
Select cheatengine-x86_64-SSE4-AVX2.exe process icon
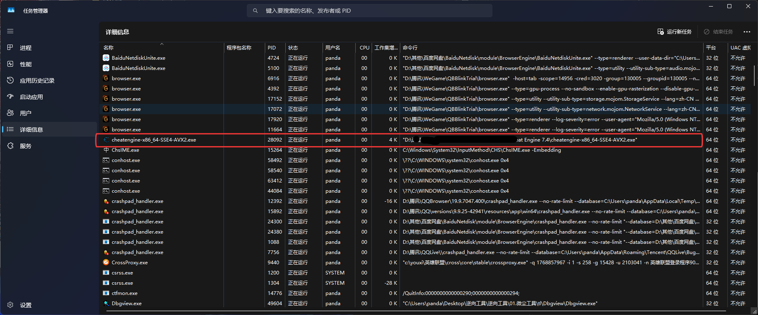(106, 139)
